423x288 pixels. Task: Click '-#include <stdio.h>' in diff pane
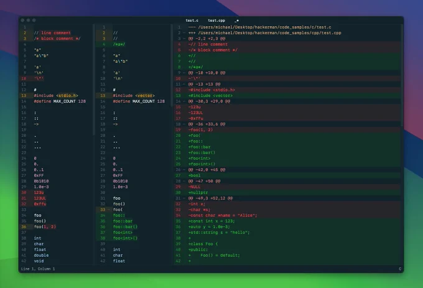(211, 90)
